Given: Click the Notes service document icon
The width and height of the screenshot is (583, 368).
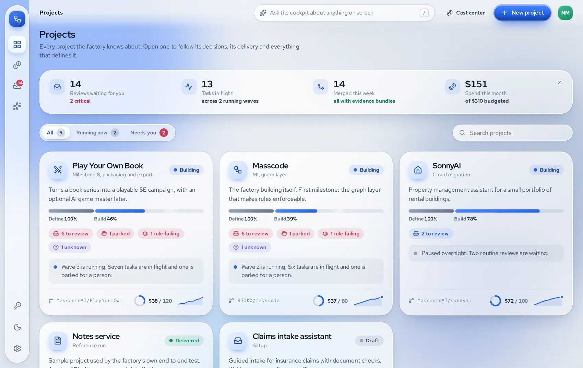Looking at the screenshot, I should point(58,341).
